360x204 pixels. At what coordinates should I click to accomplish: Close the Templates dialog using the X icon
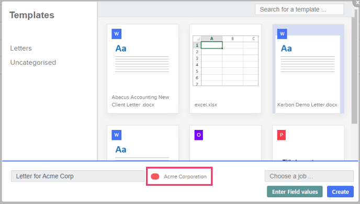(357, 2)
